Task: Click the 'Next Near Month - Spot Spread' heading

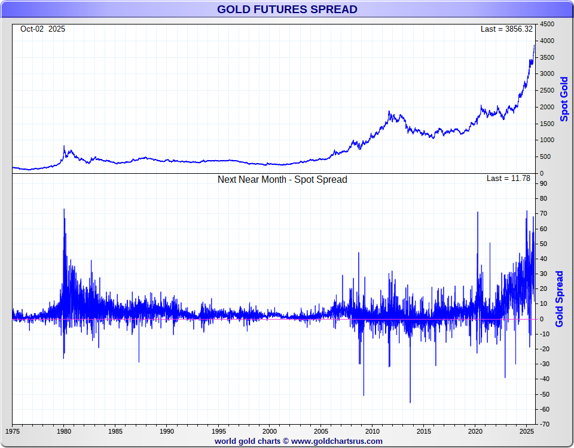Action: [x=282, y=179]
